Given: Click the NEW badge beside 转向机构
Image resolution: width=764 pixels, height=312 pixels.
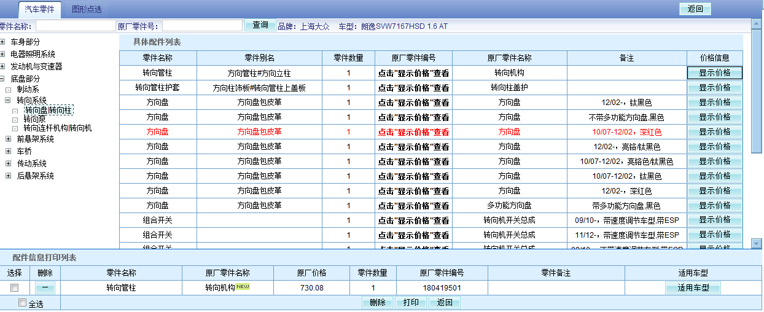Looking at the screenshot, I should pos(244,287).
